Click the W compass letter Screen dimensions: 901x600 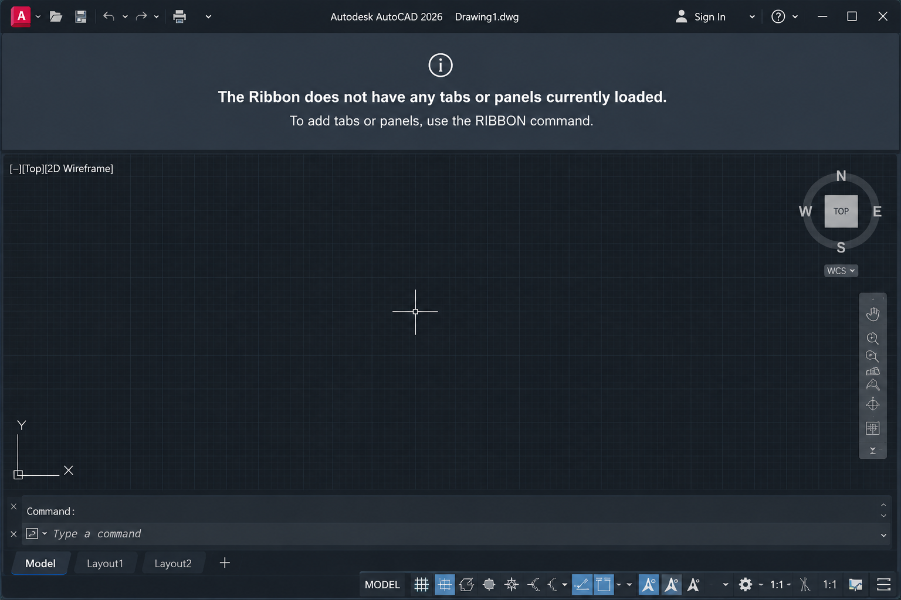tap(805, 212)
